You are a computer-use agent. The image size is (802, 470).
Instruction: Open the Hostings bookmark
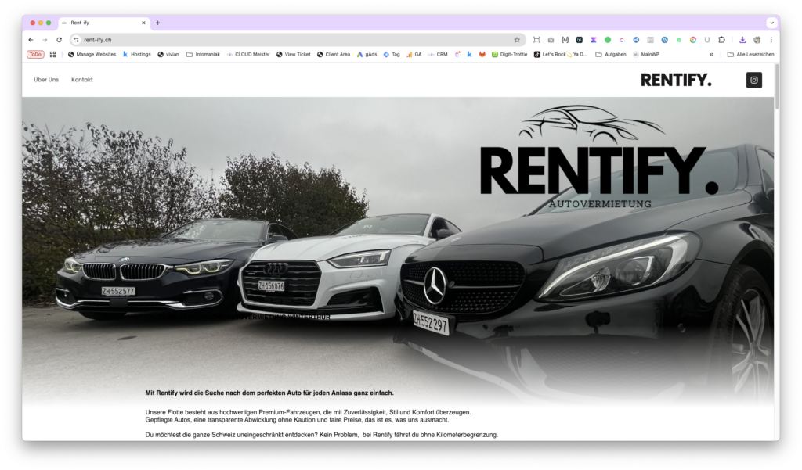136,54
